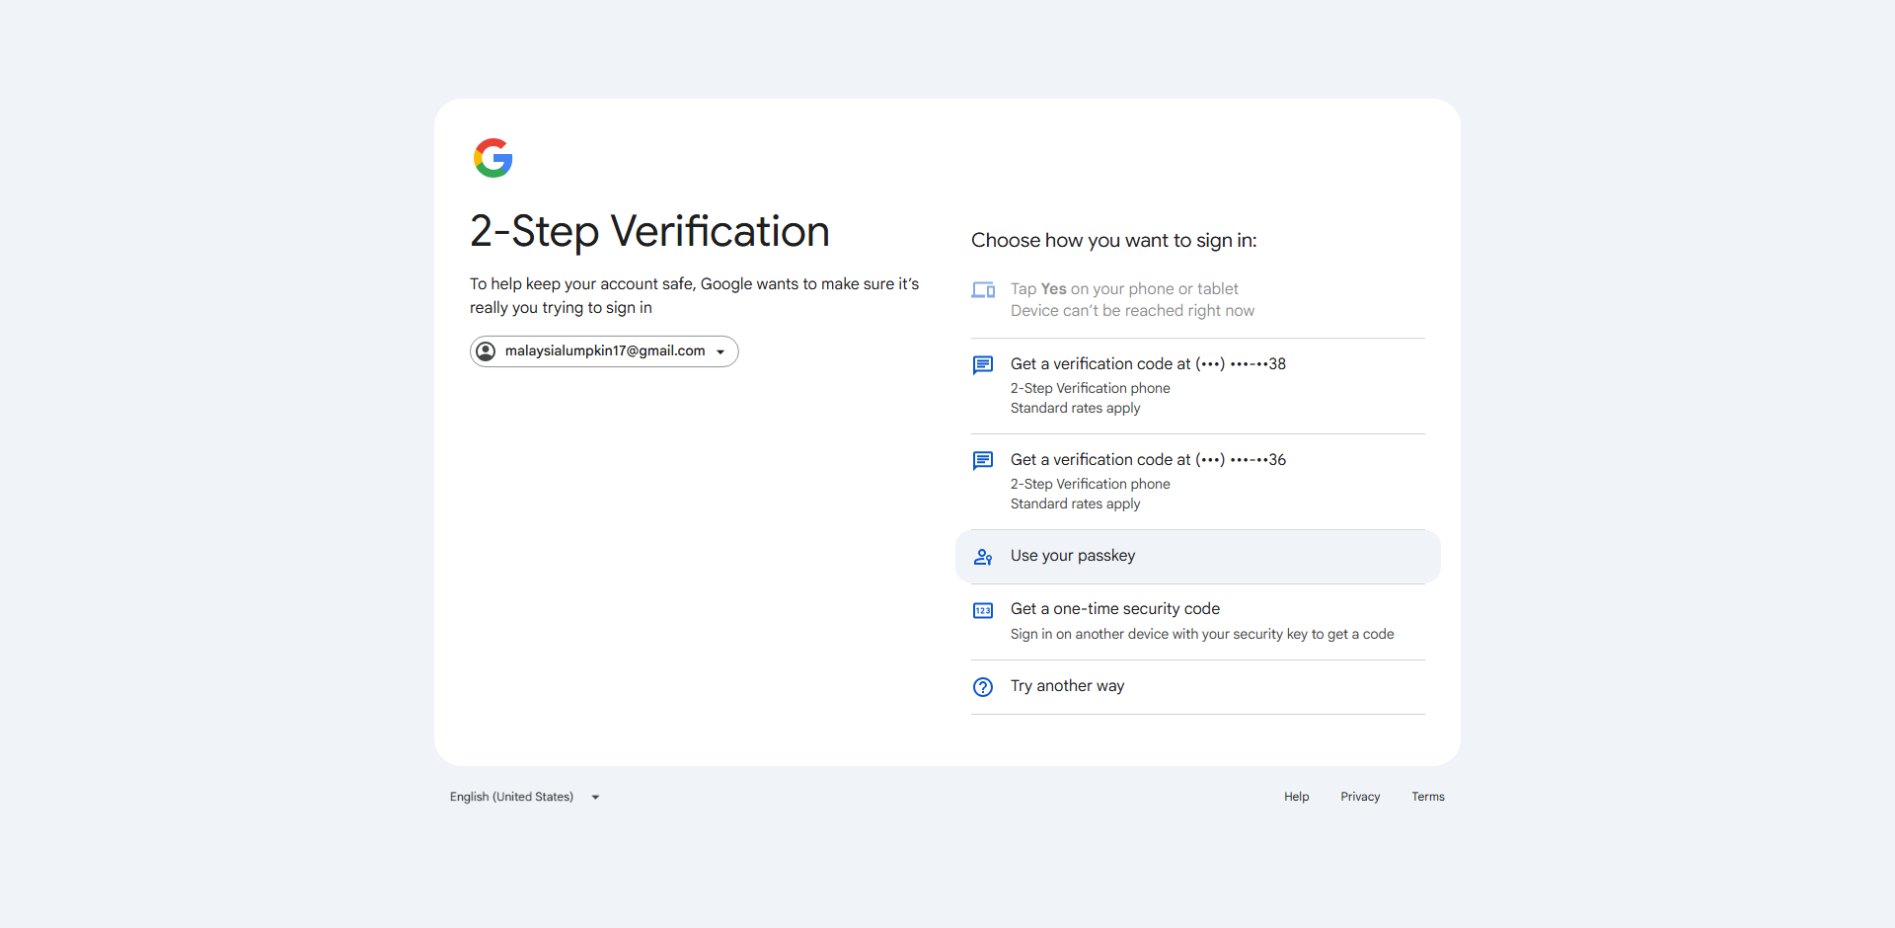This screenshot has width=1895, height=928.
Task: Get a verification code at number ending 36
Action: pyautogui.click(x=1198, y=482)
